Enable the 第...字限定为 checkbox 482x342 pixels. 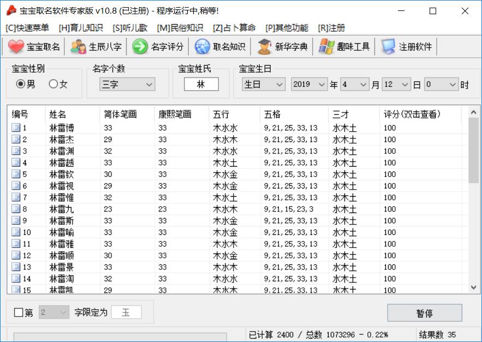pos(19,312)
